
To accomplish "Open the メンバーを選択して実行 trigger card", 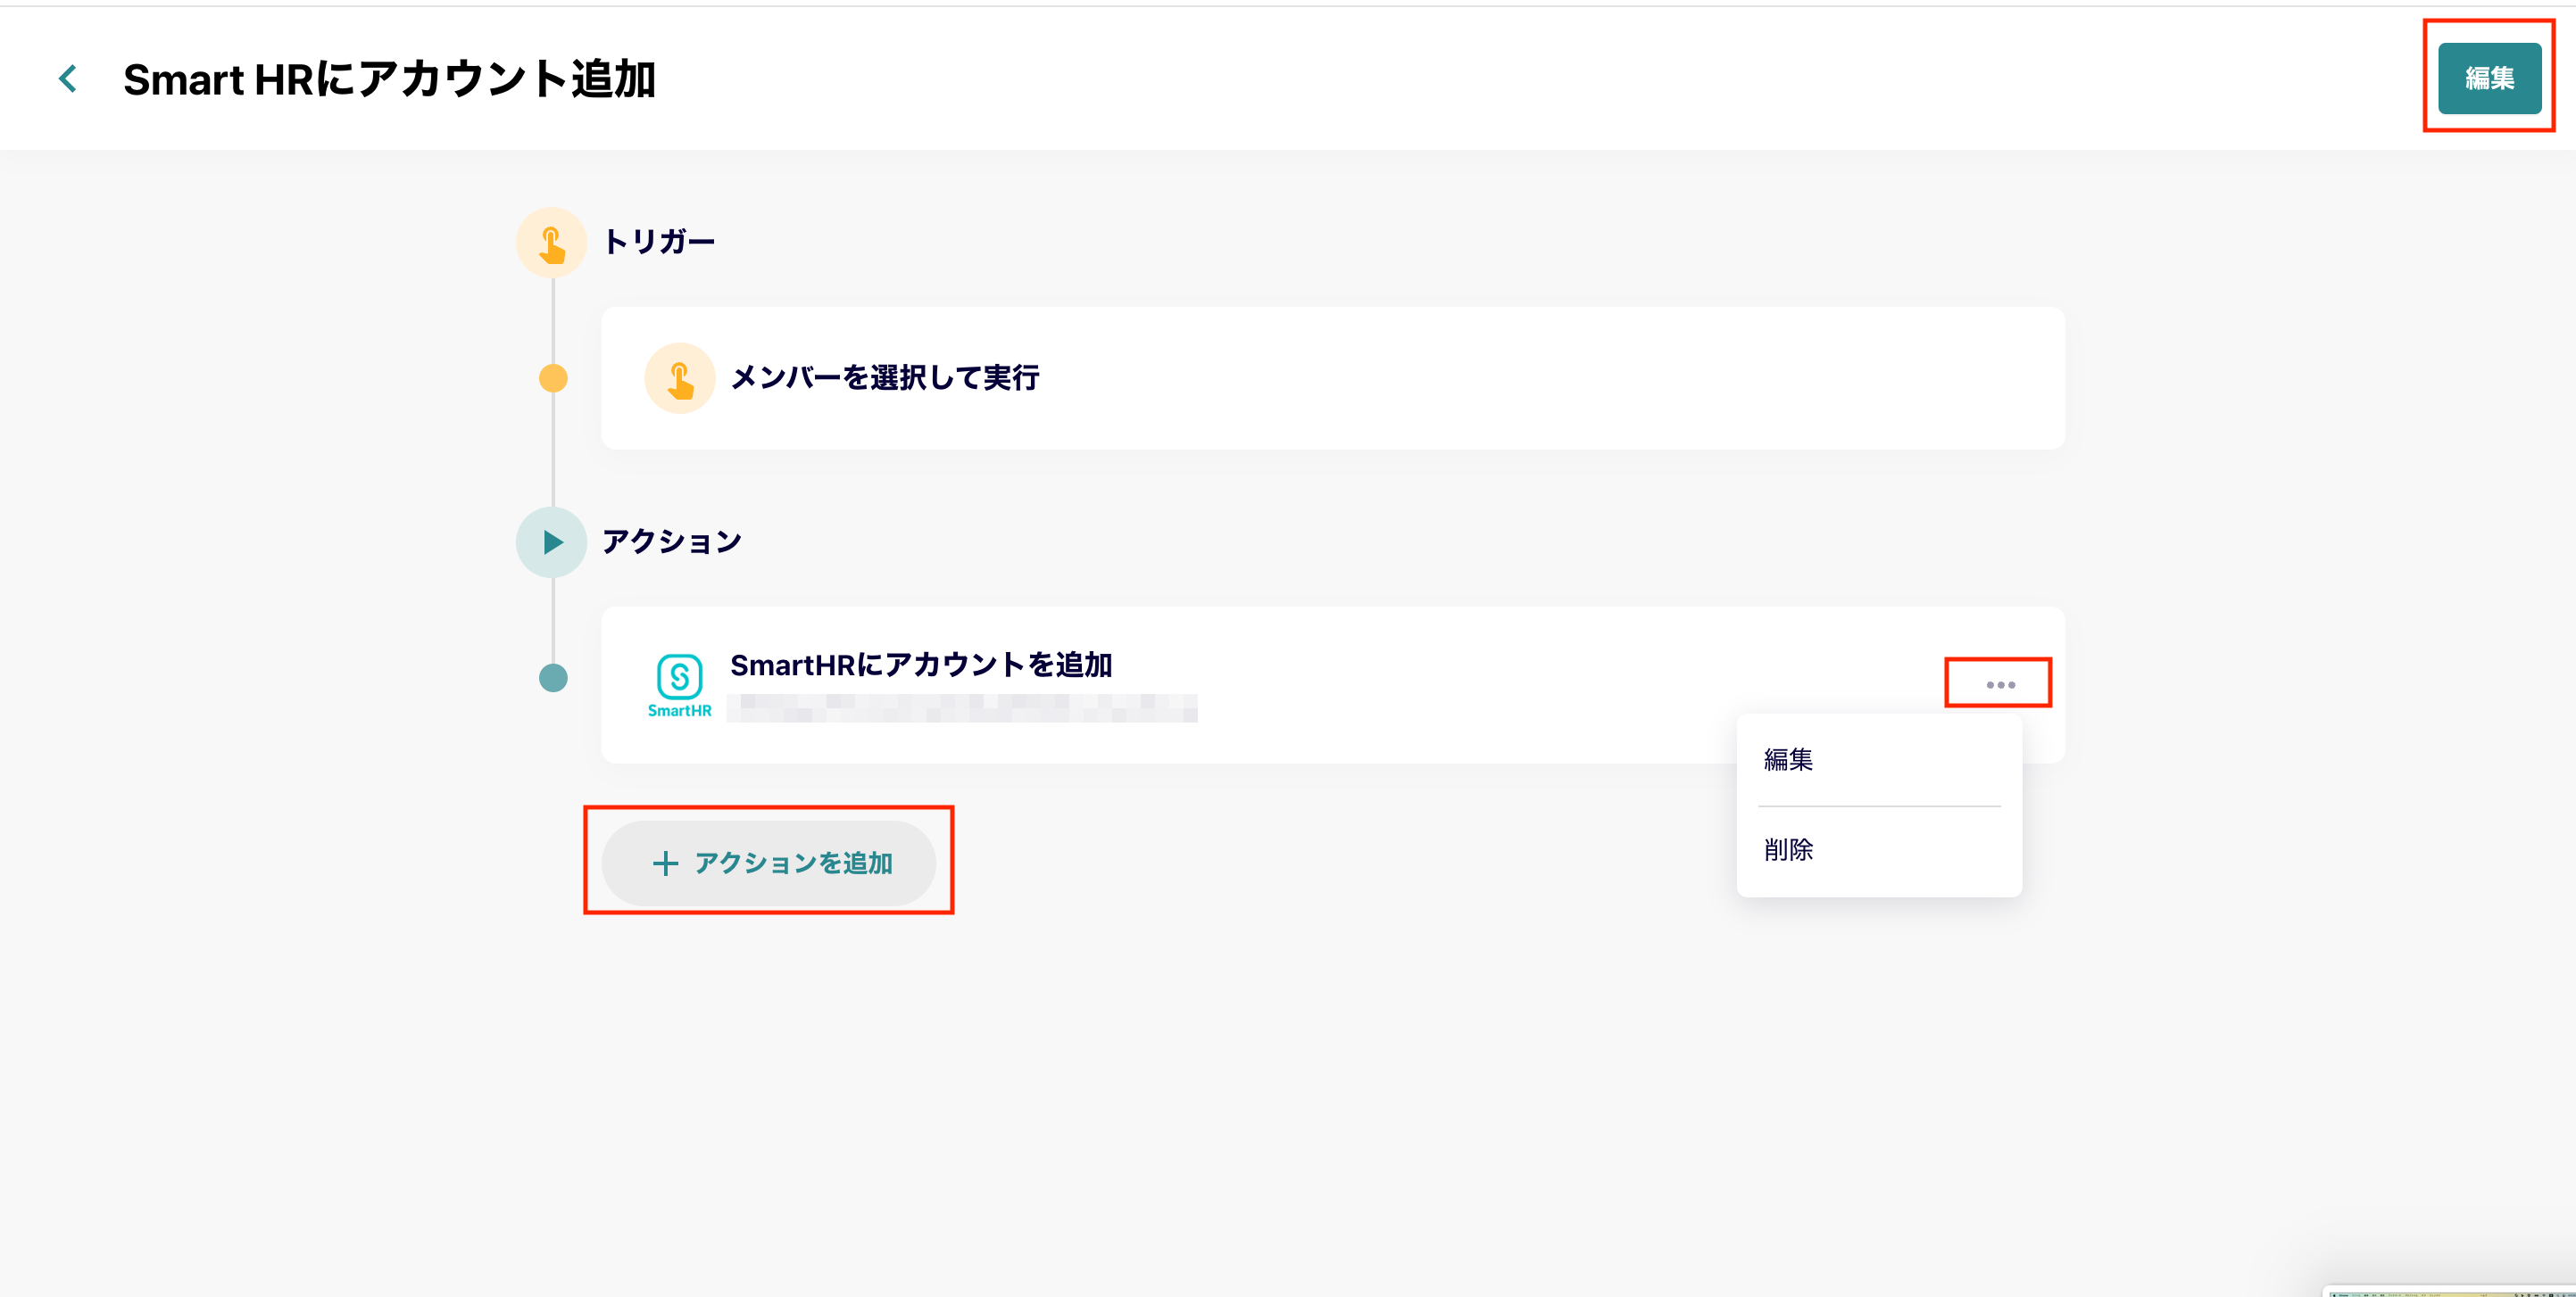I will (x=1332, y=377).
